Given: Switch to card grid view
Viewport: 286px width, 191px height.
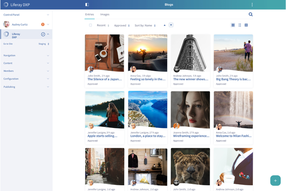Looking at the screenshot, I should [233, 25].
